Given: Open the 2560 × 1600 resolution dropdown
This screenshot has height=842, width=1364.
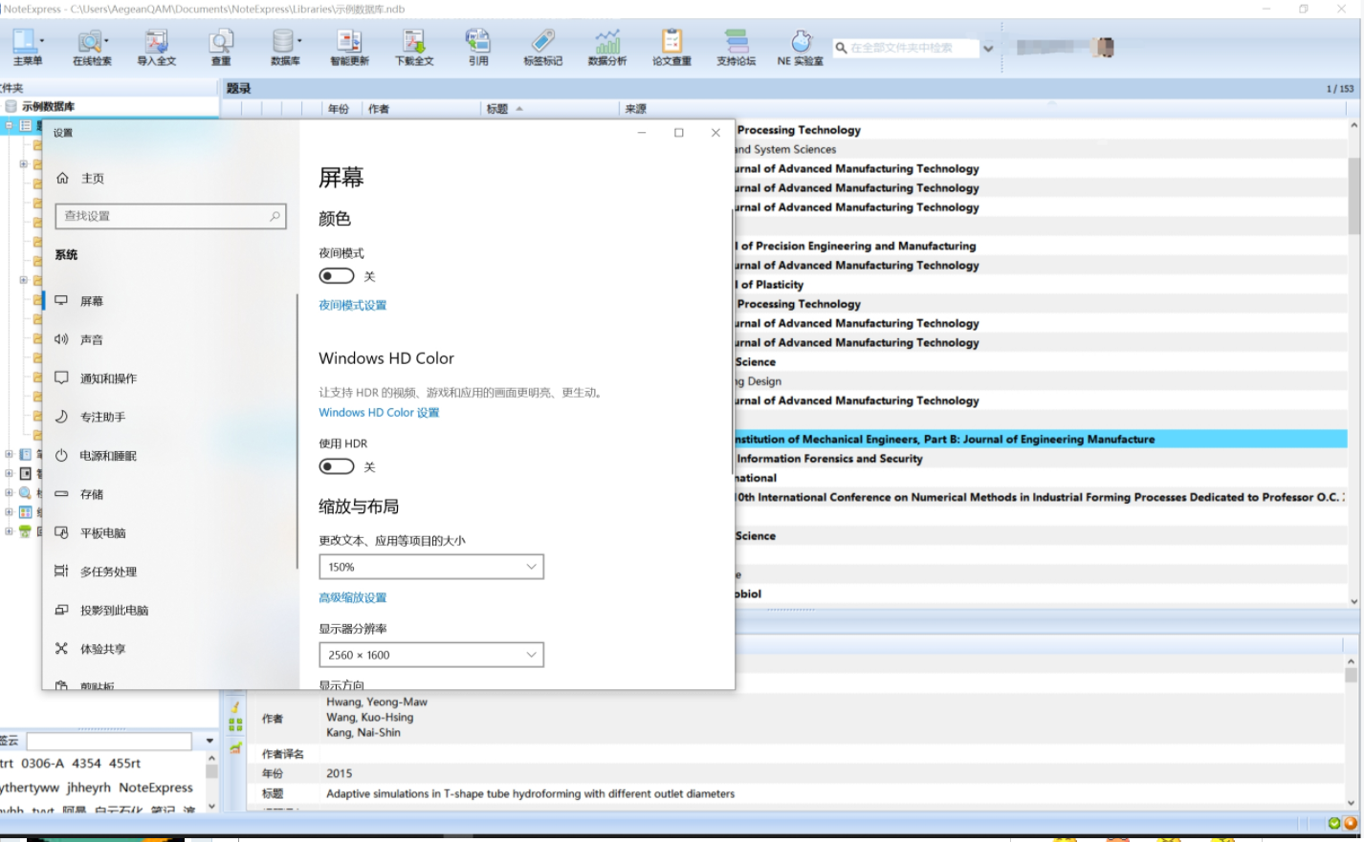Looking at the screenshot, I should [431, 655].
